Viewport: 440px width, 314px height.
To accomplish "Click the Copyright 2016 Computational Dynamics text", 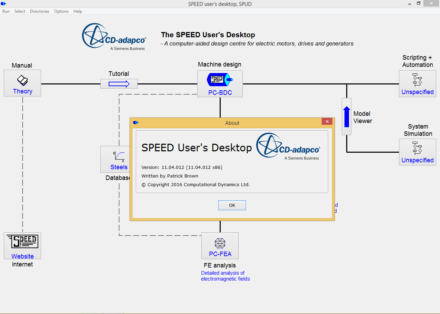I will click(x=196, y=184).
